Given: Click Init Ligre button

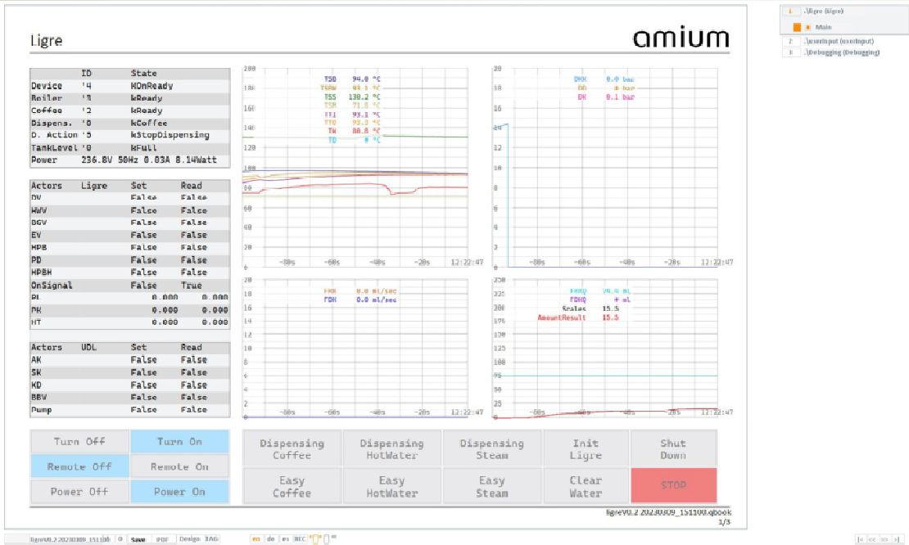Looking at the screenshot, I should point(586,448).
